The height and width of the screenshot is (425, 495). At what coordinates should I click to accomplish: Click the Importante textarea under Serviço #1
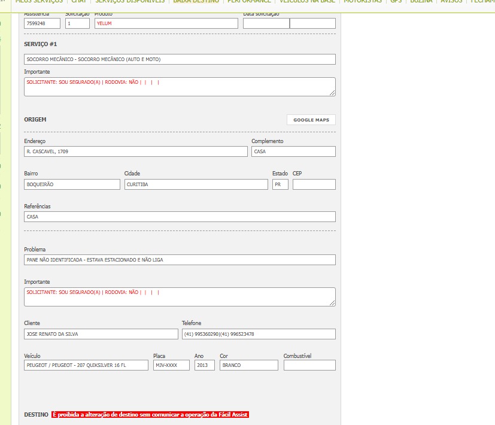tap(180, 87)
